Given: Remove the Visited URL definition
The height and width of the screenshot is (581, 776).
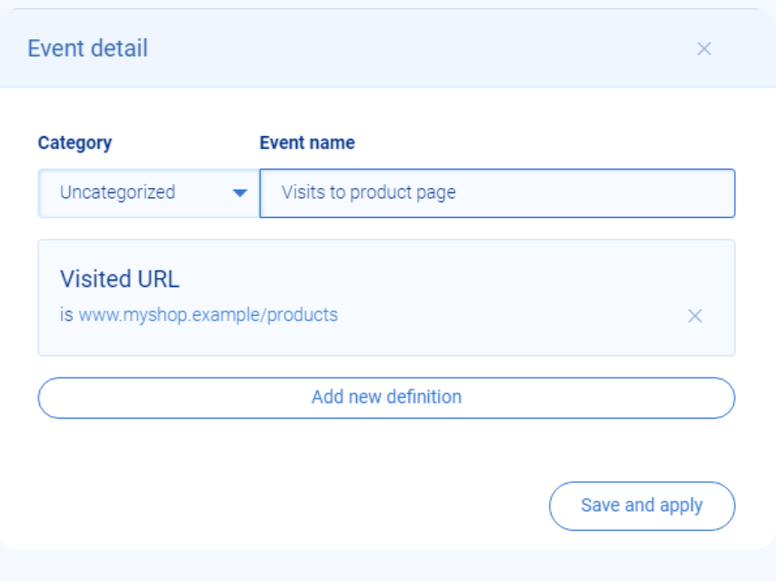Looking at the screenshot, I should [694, 316].
